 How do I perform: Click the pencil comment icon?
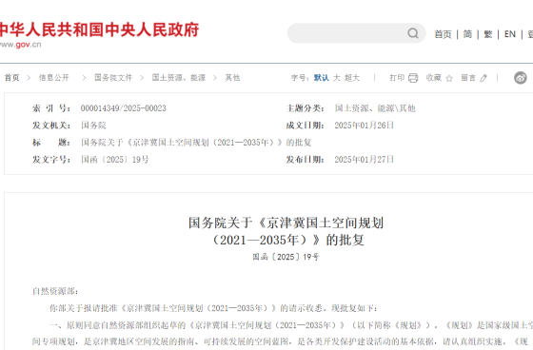484,78
